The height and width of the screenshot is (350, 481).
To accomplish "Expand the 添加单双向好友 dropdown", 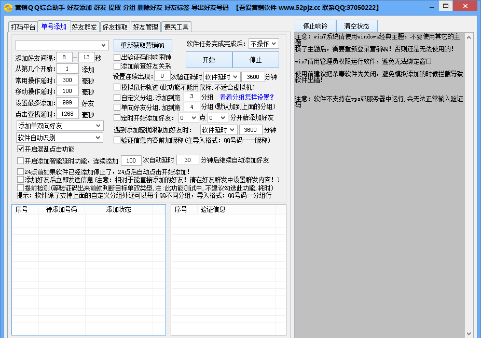I will coord(60,126).
